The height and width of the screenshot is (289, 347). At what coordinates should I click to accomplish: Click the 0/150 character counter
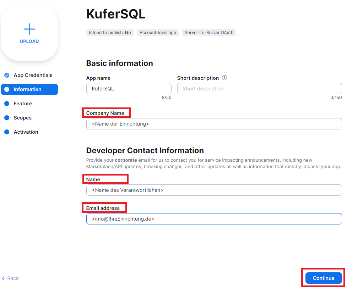[336, 98]
